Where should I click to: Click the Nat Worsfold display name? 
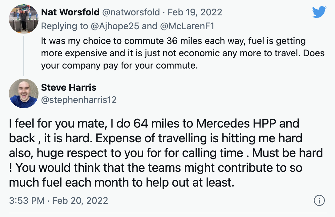(70, 12)
